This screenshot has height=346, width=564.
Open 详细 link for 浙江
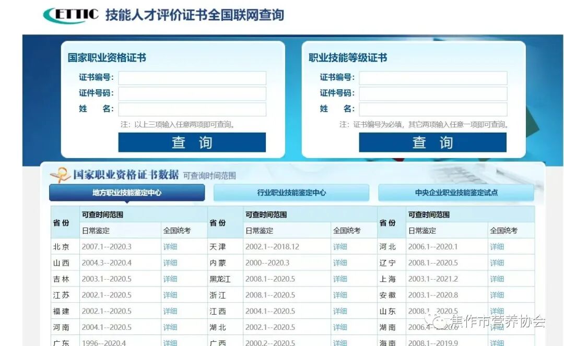[340, 295]
